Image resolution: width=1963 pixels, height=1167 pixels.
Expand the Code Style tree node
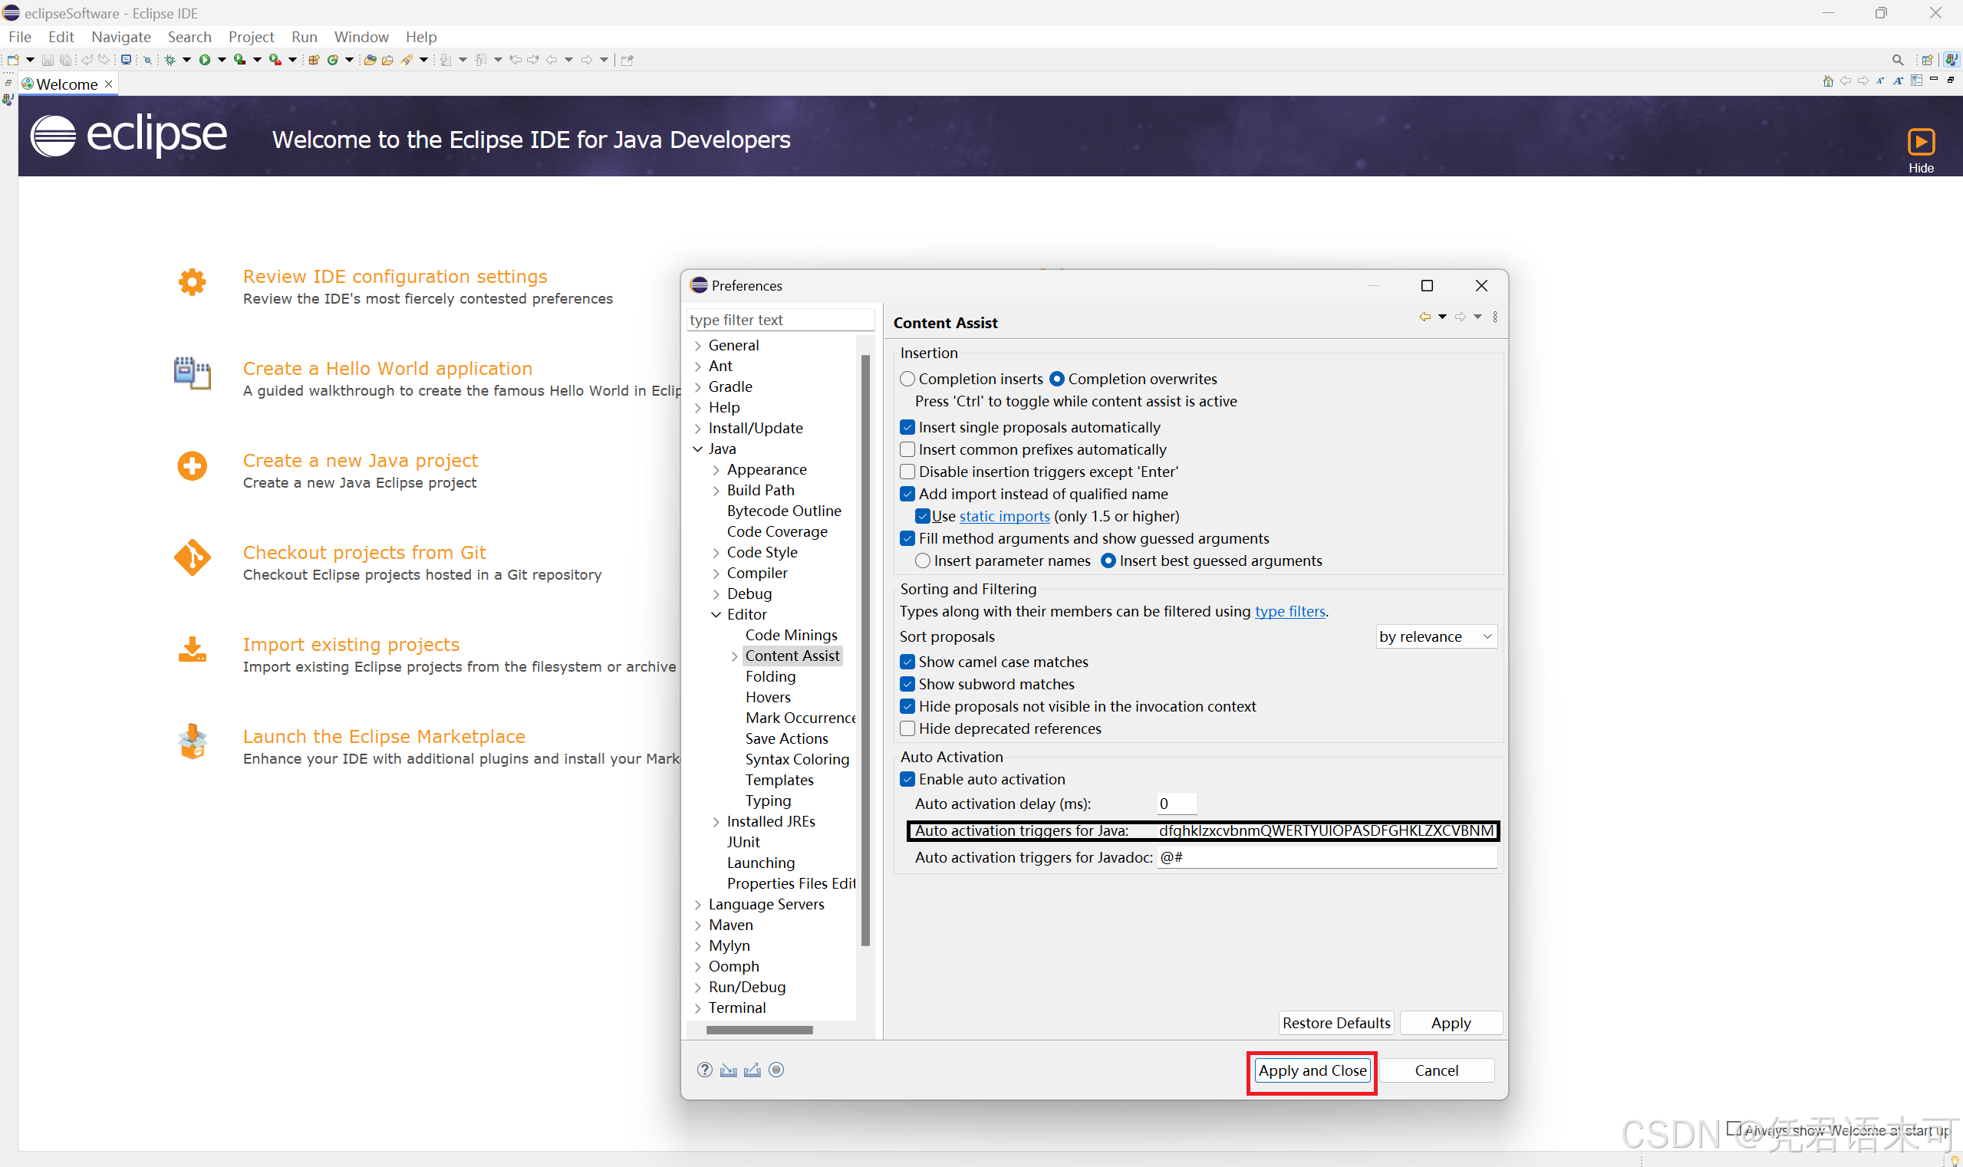[x=716, y=553]
